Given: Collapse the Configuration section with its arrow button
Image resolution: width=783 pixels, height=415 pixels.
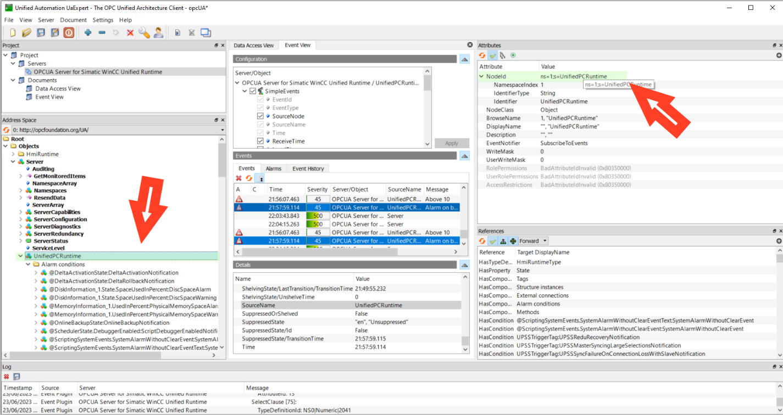Looking at the screenshot, I should point(464,59).
